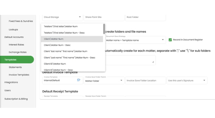
Task: Click the Share Point Site field
Action: click(x=104, y=17)
